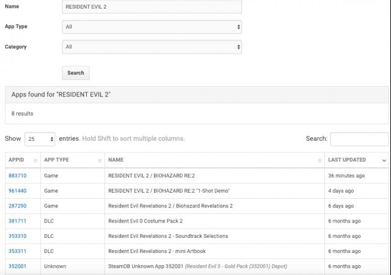Click the APPID column sort icon
The height and width of the screenshot is (275, 391).
point(35,160)
